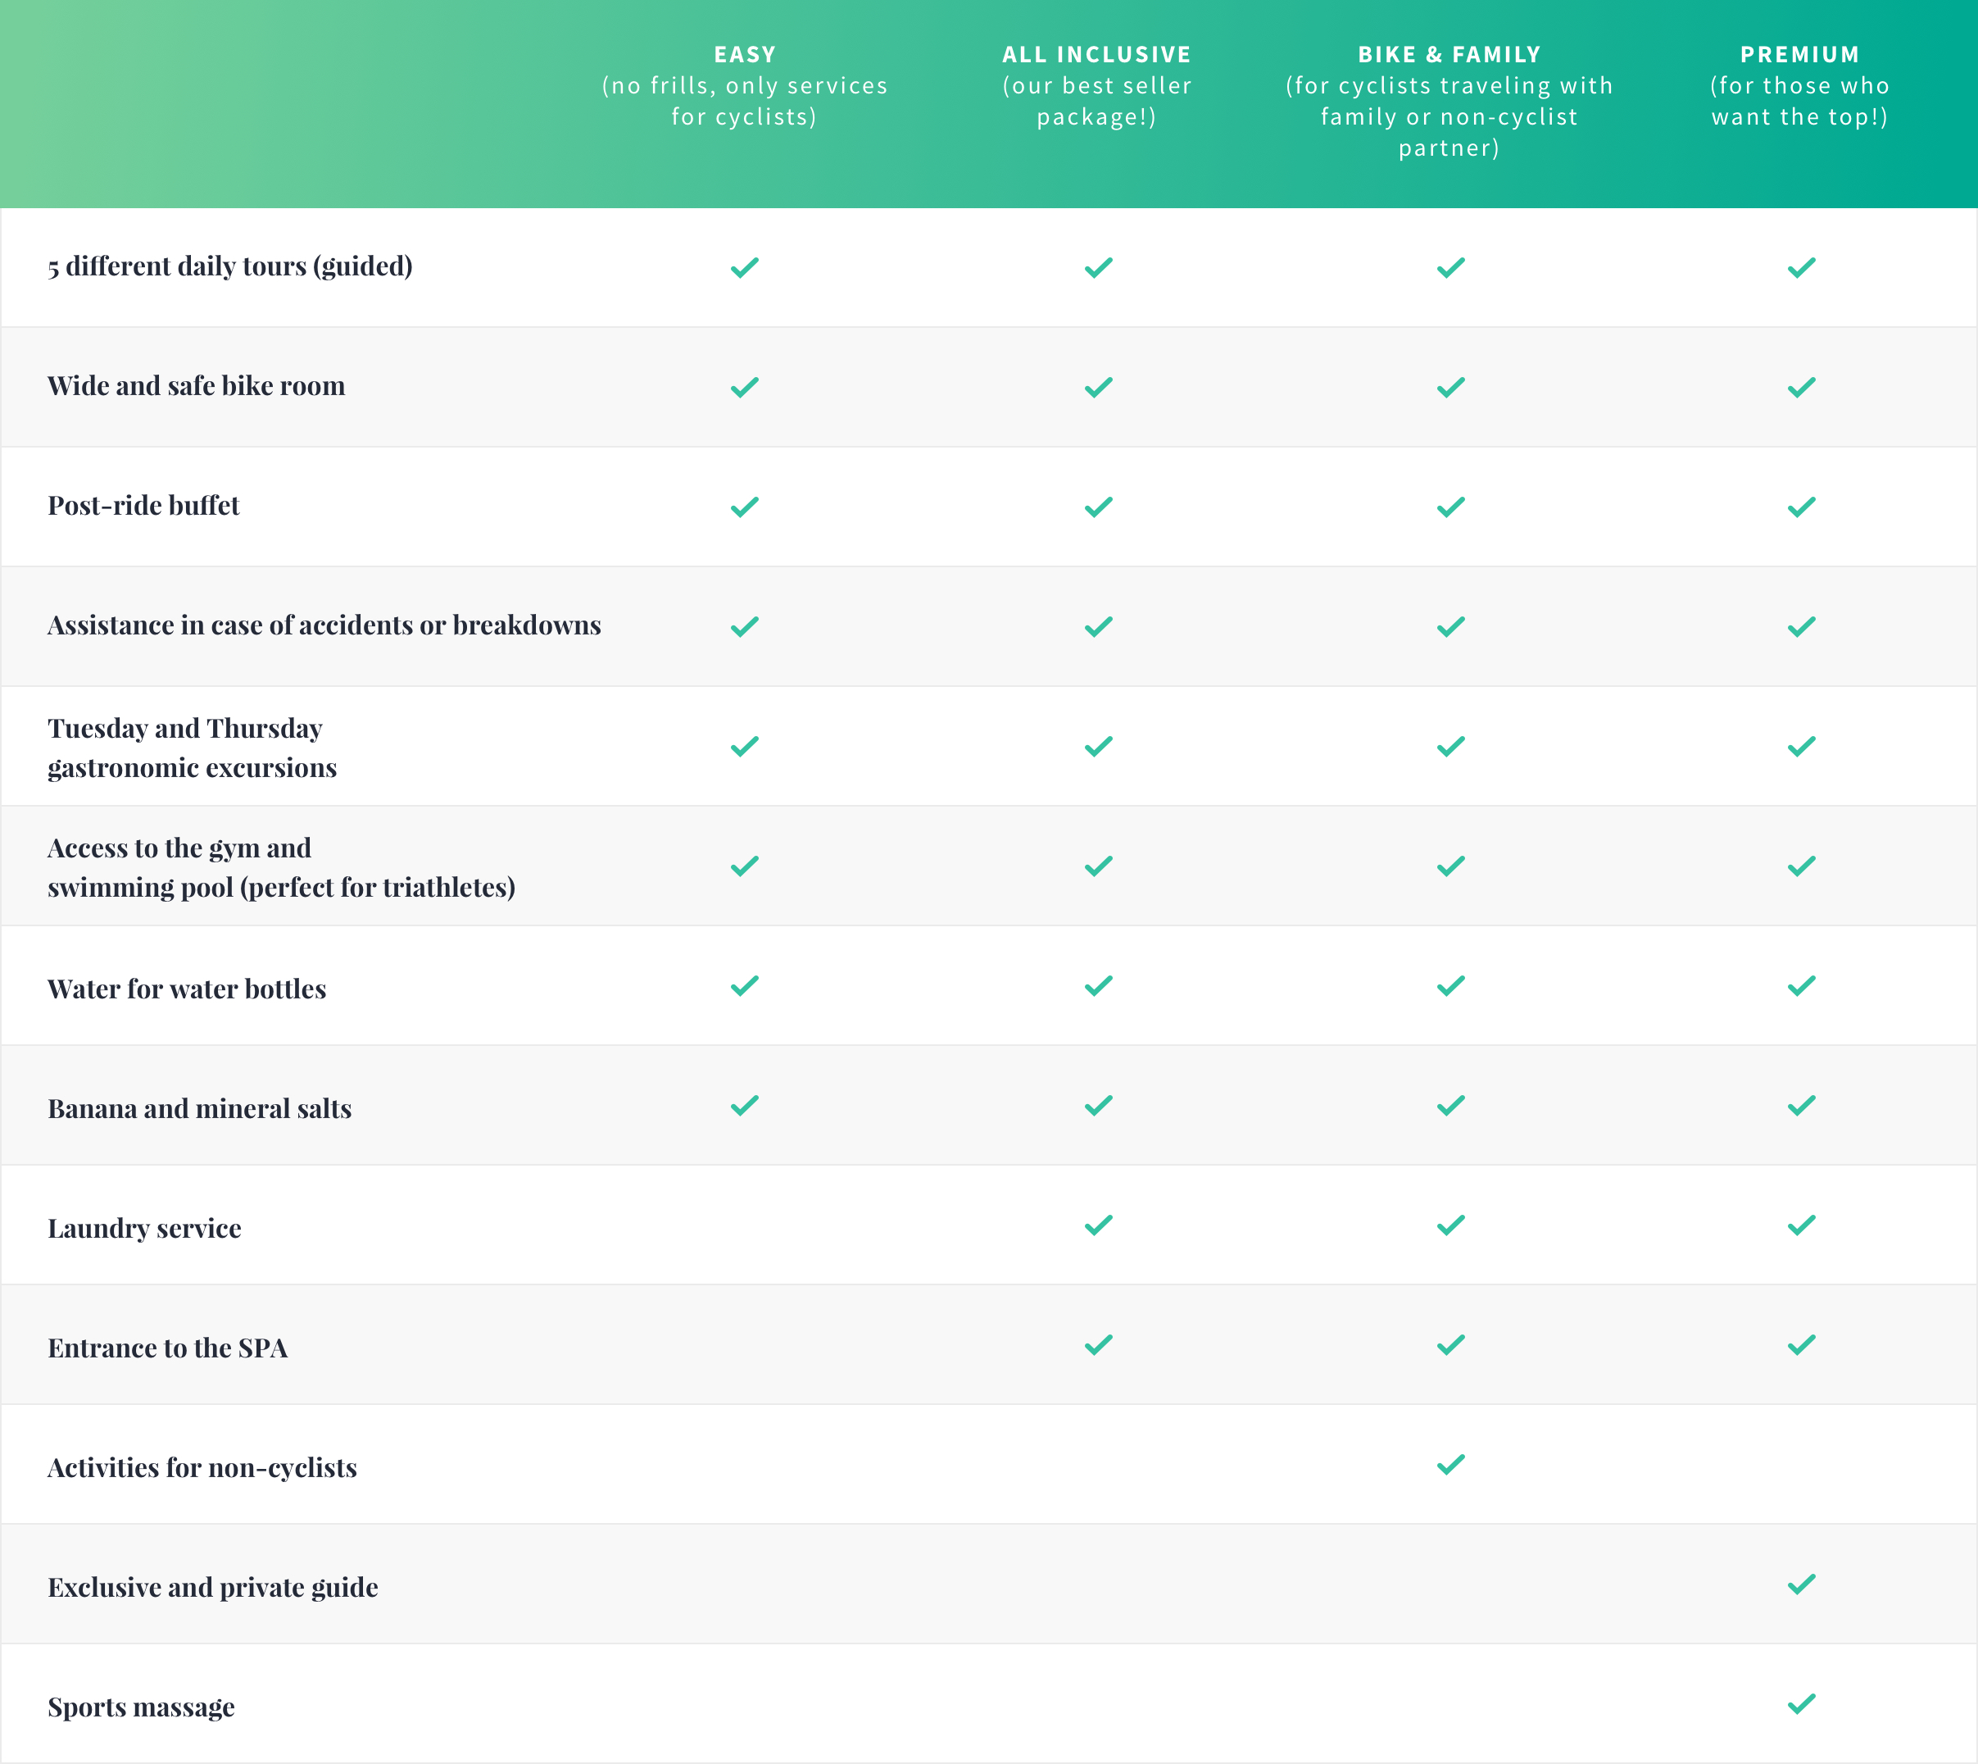1978x1764 pixels.
Task: Click the All Inclusive checkmark for Entrance to the SPA
Action: [x=1097, y=1345]
